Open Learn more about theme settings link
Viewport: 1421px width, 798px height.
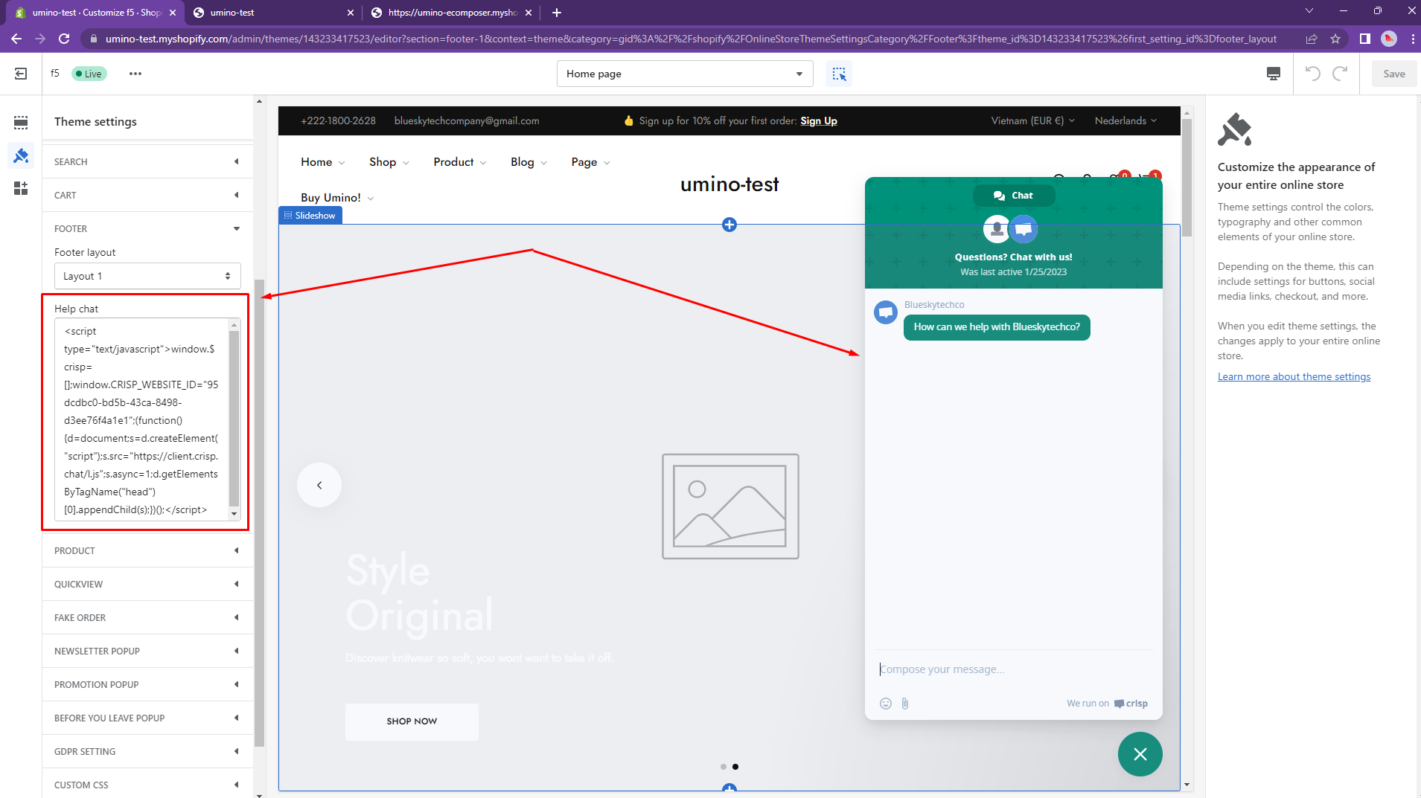pyautogui.click(x=1294, y=377)
